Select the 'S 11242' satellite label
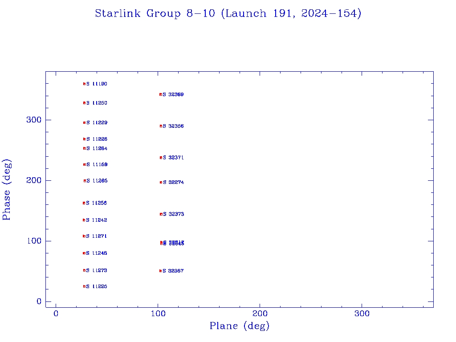Viewport: 456px width, 342px height. coord(97,220)
